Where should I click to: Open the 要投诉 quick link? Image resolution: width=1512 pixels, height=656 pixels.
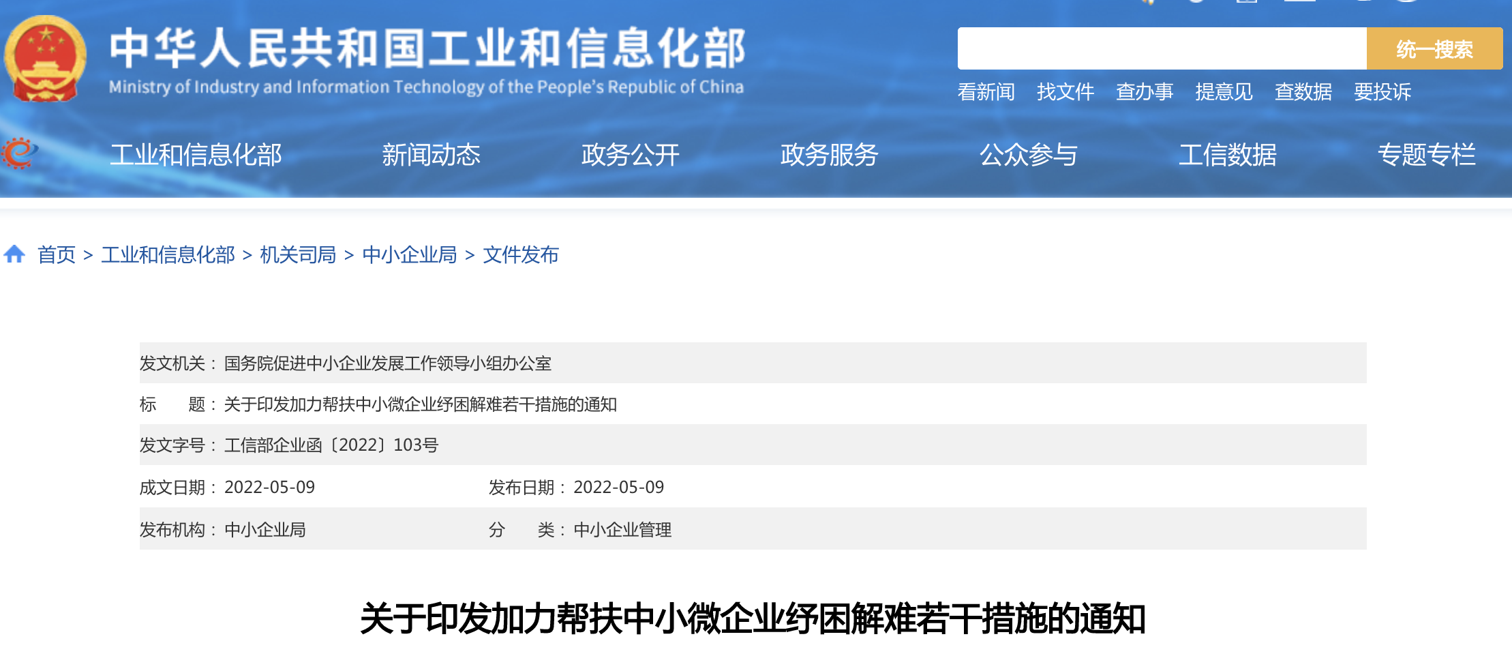[1382, 91]
